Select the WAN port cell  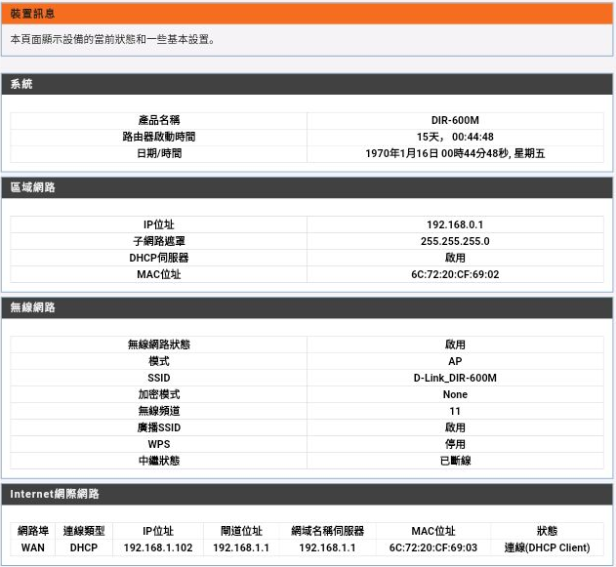pos(33,547)
